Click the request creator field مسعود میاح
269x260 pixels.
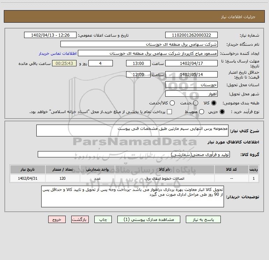click(148, 53)
